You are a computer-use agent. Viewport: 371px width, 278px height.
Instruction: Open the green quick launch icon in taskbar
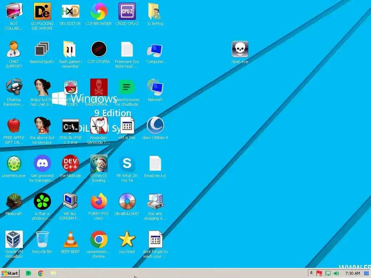click(x=28, y=273)
